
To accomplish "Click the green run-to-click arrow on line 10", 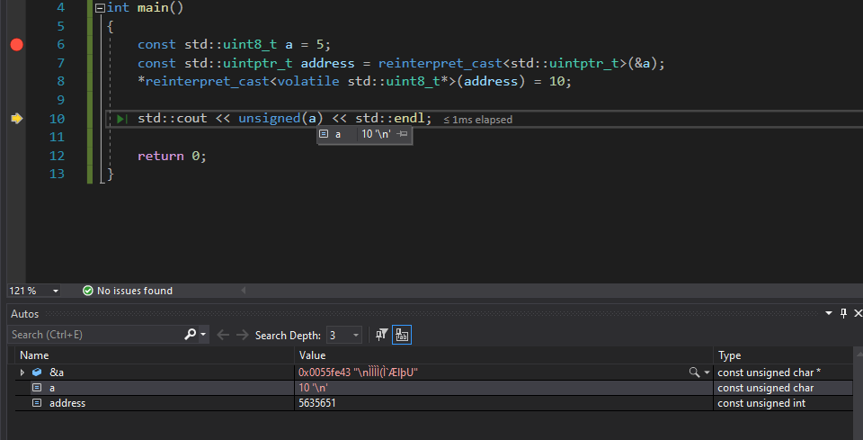I will (x=122, y=119).
